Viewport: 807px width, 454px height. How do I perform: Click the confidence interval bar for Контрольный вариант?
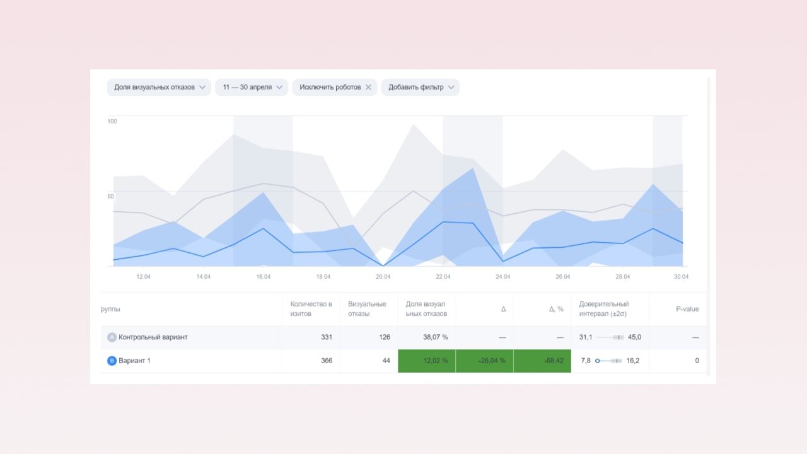tap(610, 337)
